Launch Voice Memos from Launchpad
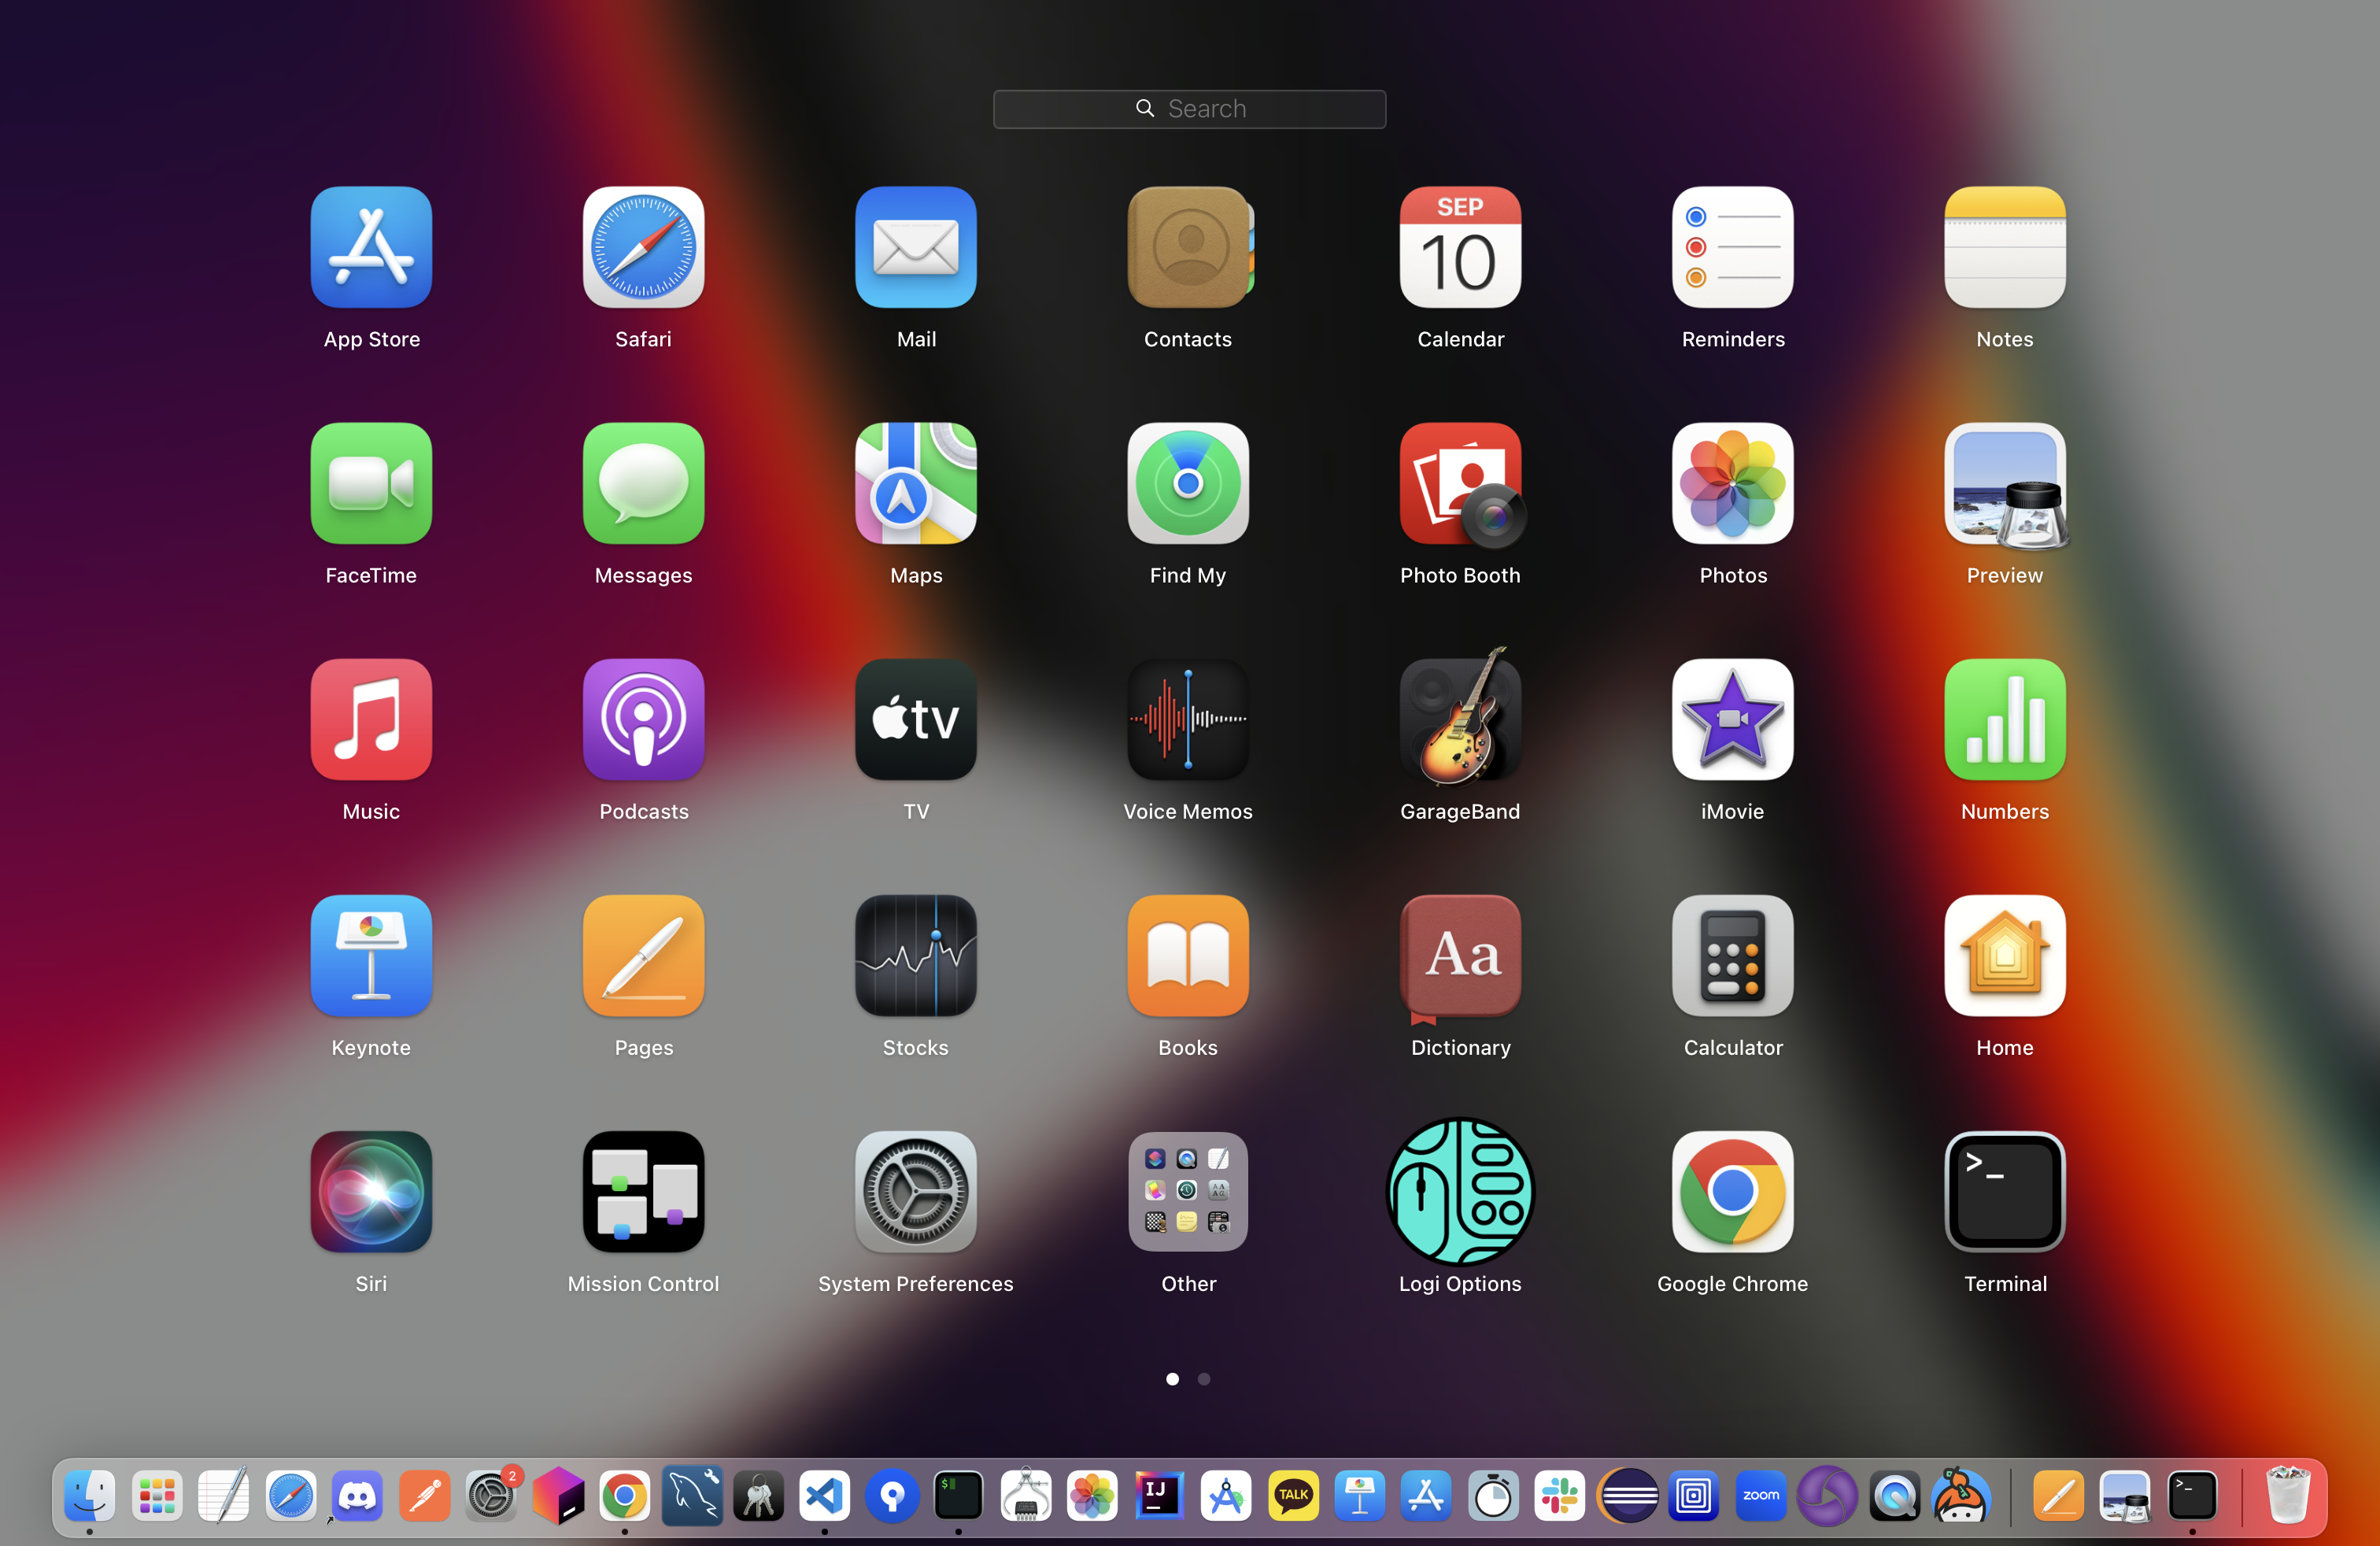 [x=1188, y=720]
